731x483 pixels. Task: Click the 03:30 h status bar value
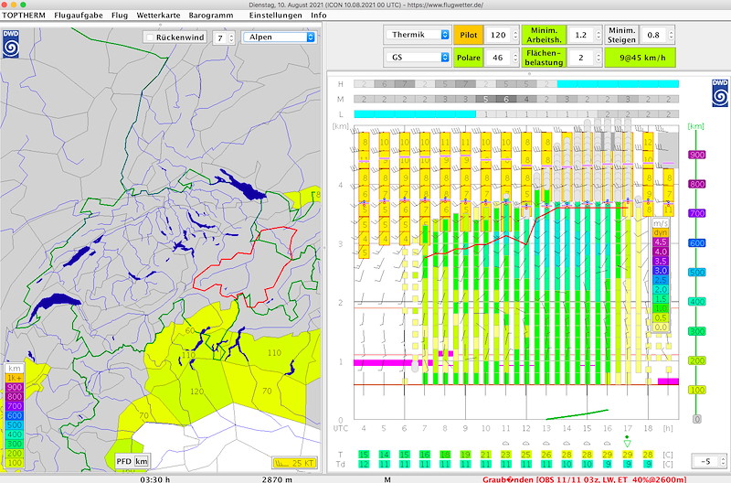coord(155,479)
